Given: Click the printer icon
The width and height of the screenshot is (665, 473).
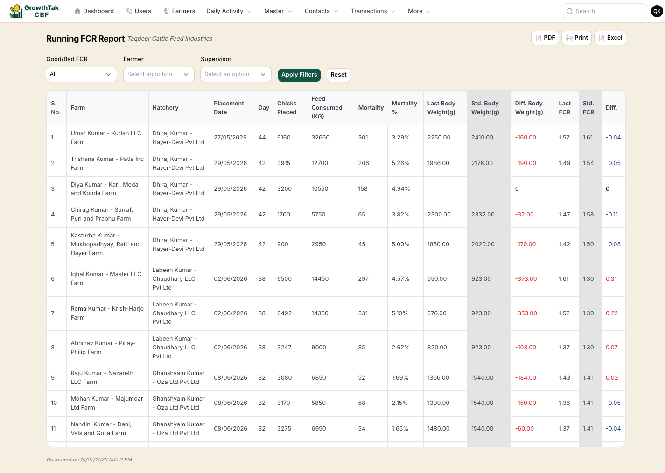Looking at the screenshot, I should (569, 38).
